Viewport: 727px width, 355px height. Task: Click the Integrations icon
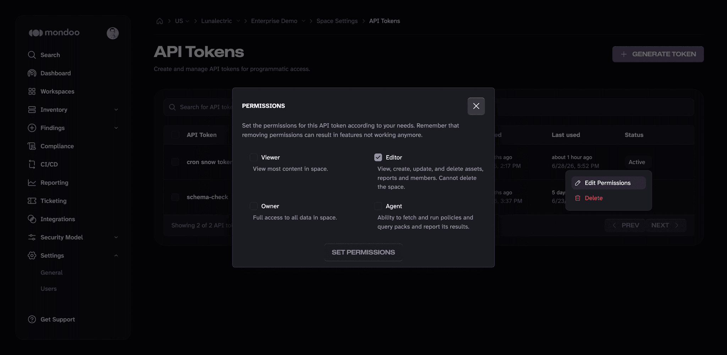(32, 219)
